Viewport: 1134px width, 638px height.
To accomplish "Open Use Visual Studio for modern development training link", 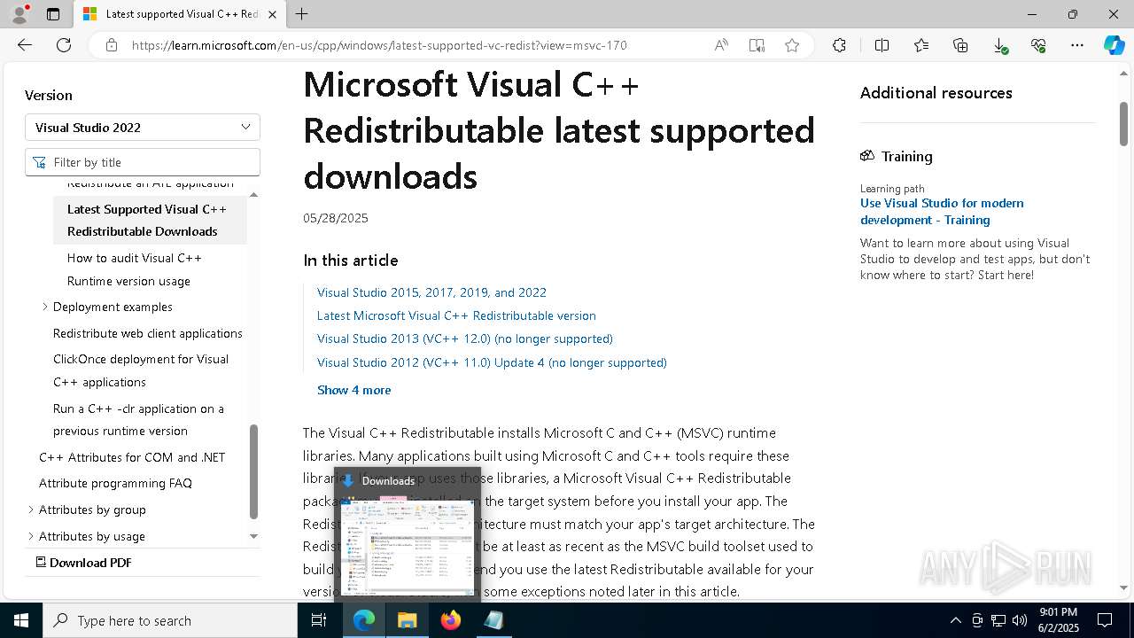I will (x=942, y=211).
